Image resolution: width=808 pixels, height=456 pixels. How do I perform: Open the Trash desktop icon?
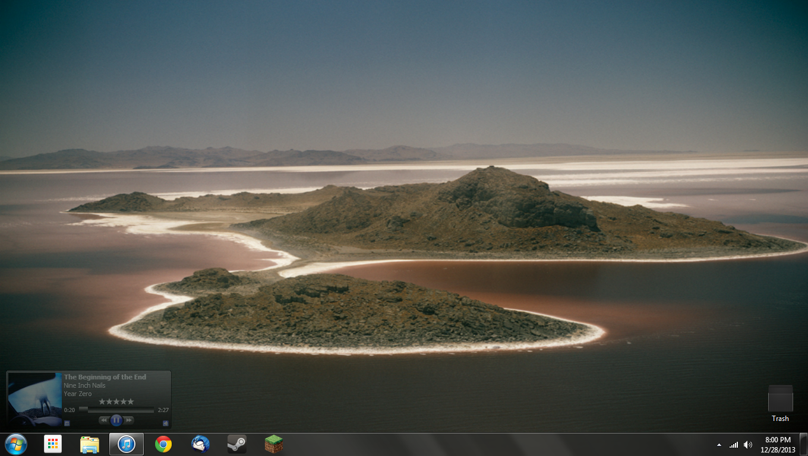pyautogui.click(x=781, y=404)
